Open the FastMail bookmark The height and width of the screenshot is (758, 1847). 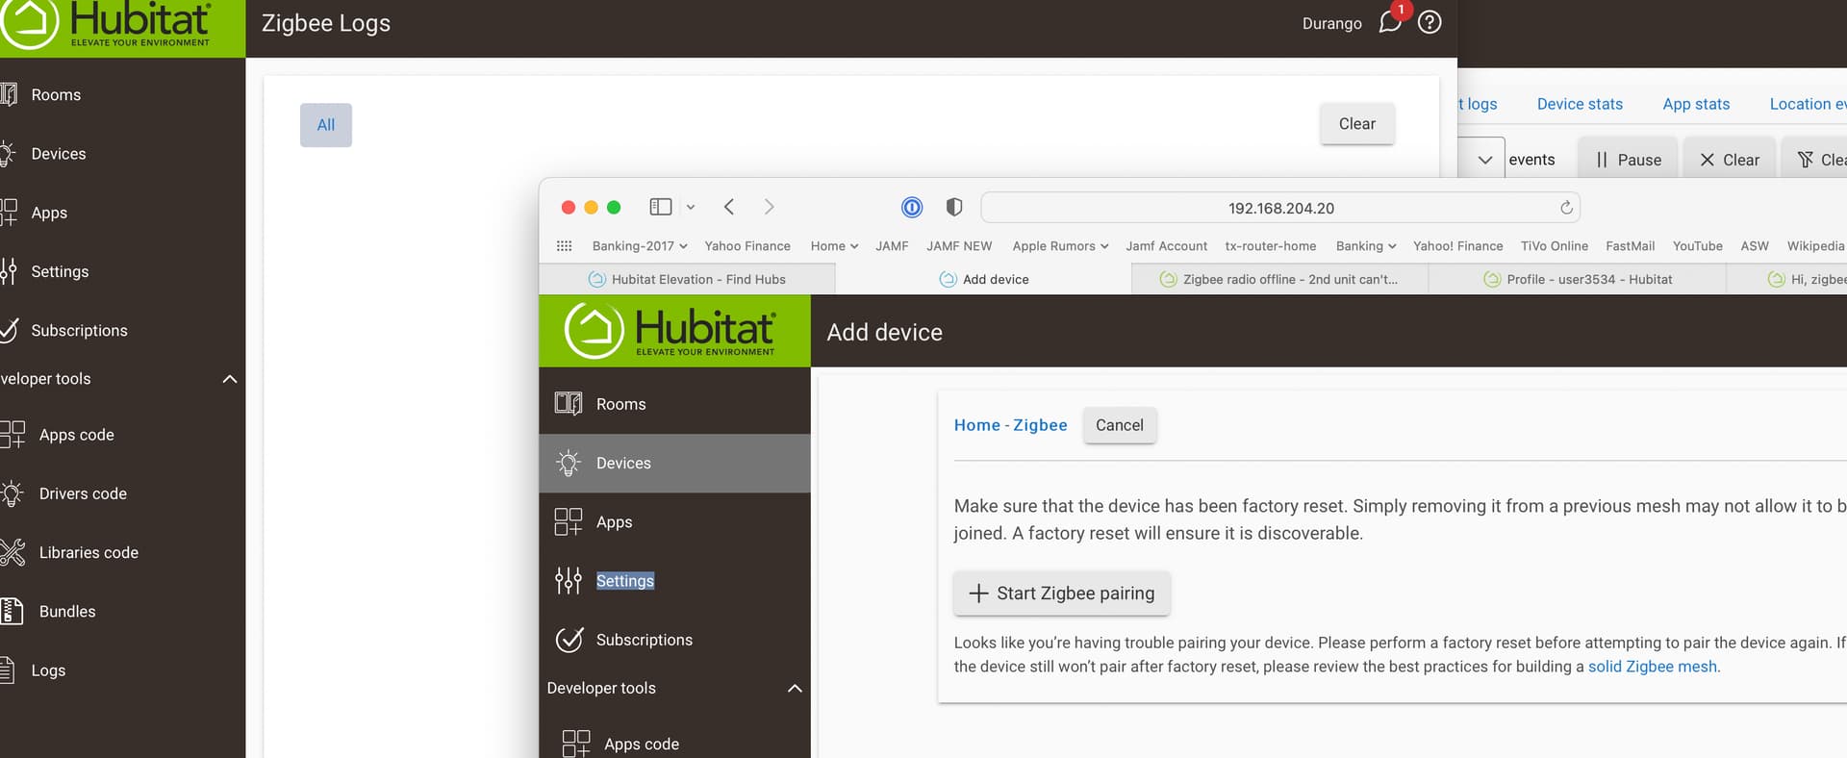pos(1631,246)
